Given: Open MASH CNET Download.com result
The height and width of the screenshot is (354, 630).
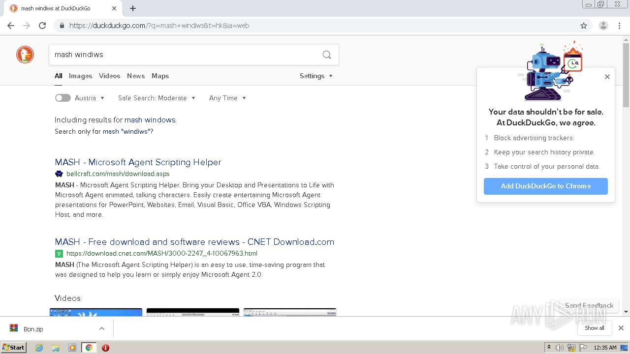Looking at the screenshot, I should [x=194, y=242].
